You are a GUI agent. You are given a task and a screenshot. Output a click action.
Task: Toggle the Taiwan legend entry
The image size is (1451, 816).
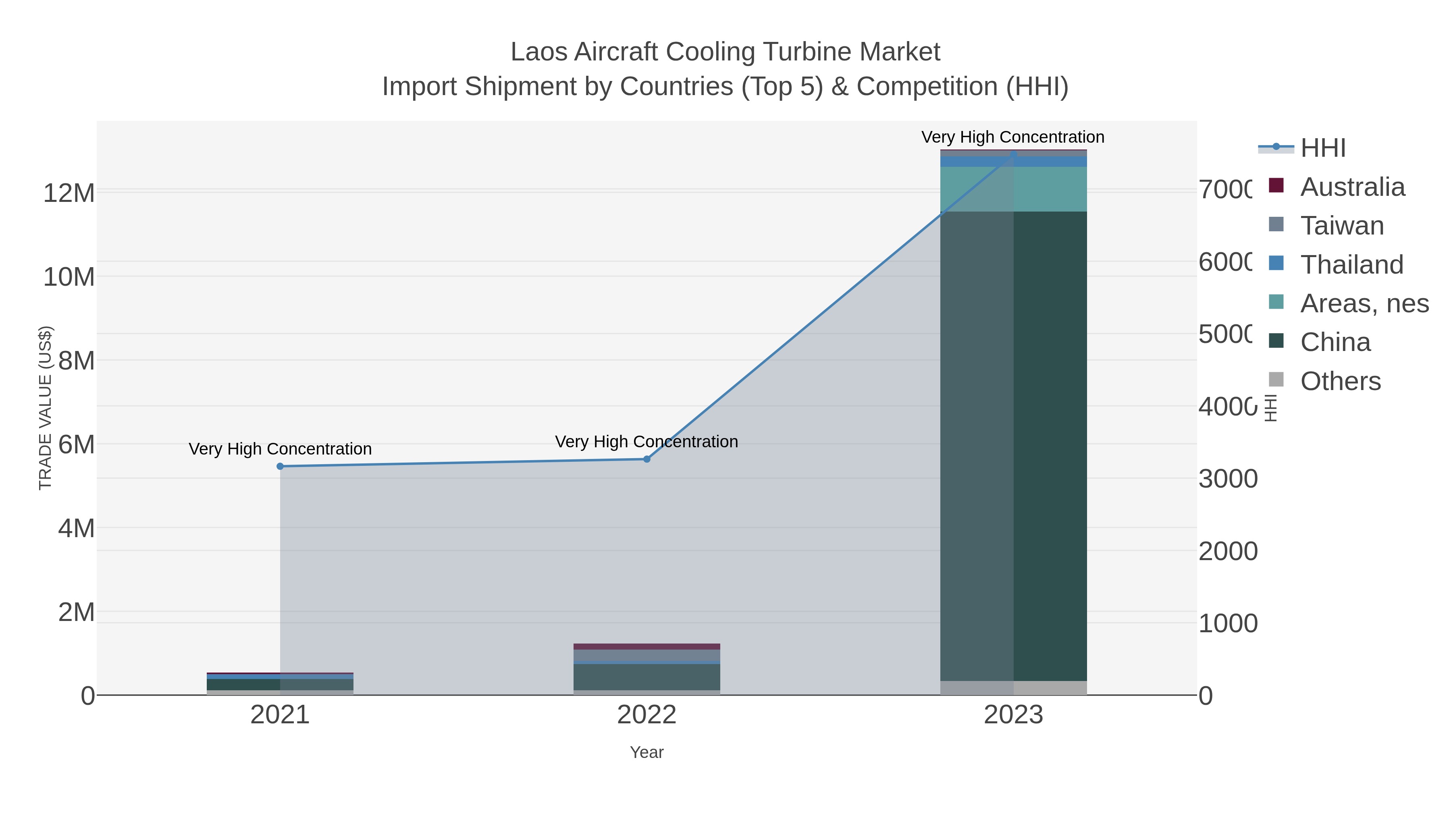click(1326, 225)
